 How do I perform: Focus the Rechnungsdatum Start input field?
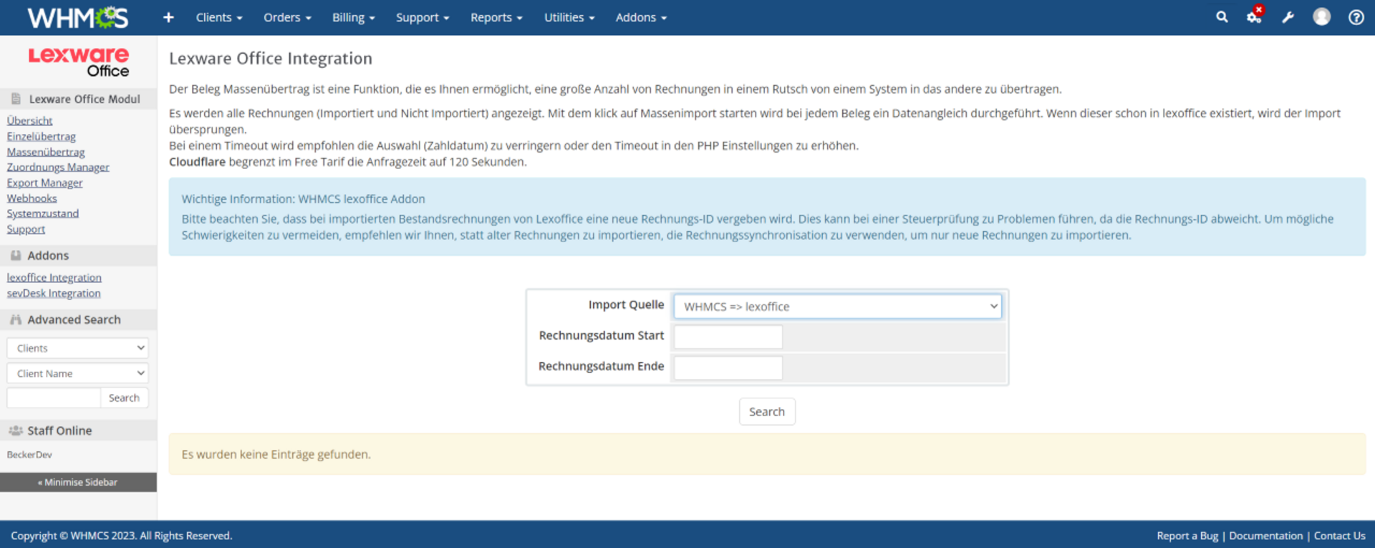728,337
